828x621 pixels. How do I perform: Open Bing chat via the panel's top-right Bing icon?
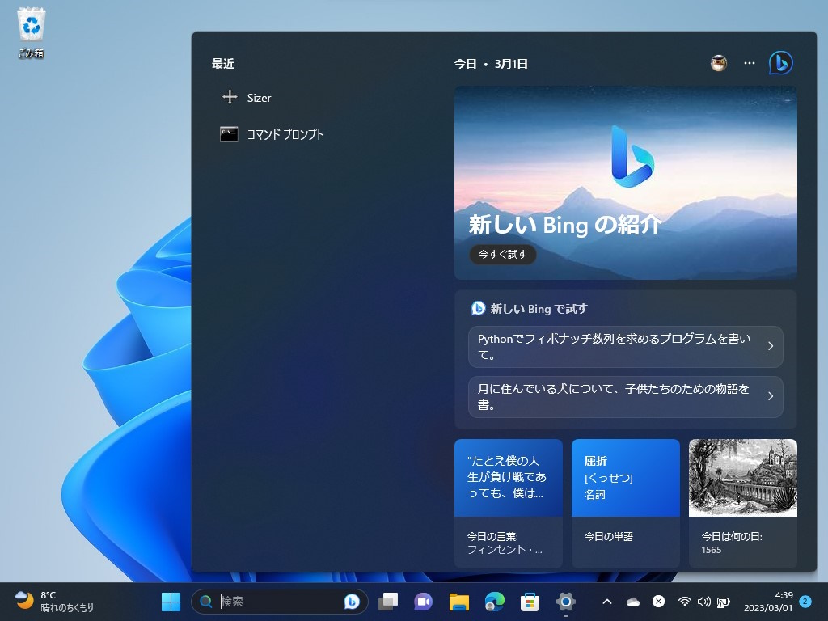779,62
